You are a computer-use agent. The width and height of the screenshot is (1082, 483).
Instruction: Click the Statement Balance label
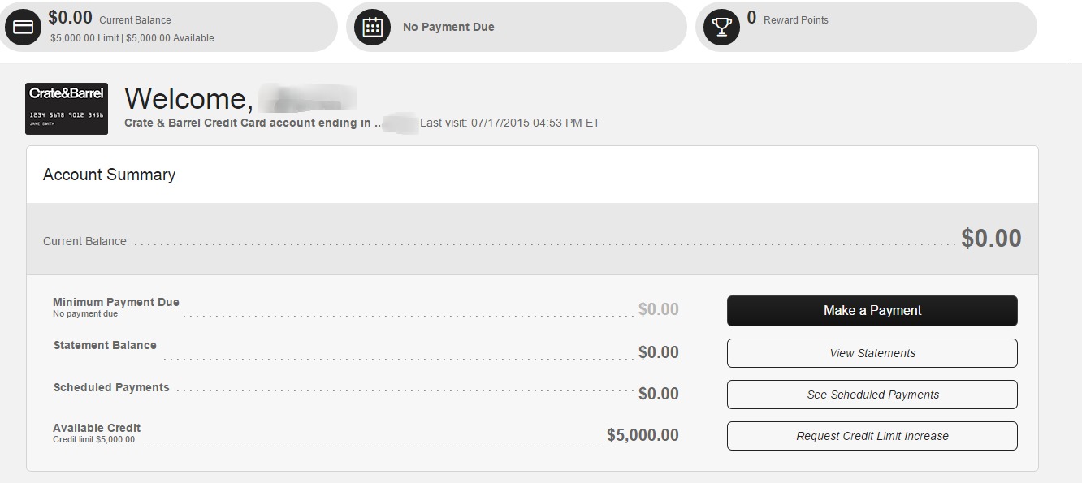105,345
